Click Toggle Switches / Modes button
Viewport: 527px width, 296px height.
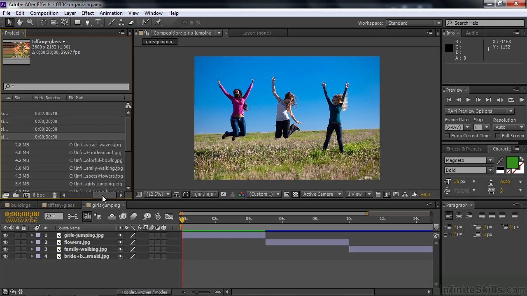point(144,292)
